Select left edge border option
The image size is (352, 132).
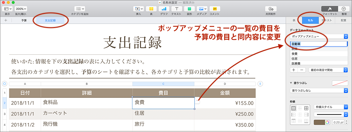point(294,115)
